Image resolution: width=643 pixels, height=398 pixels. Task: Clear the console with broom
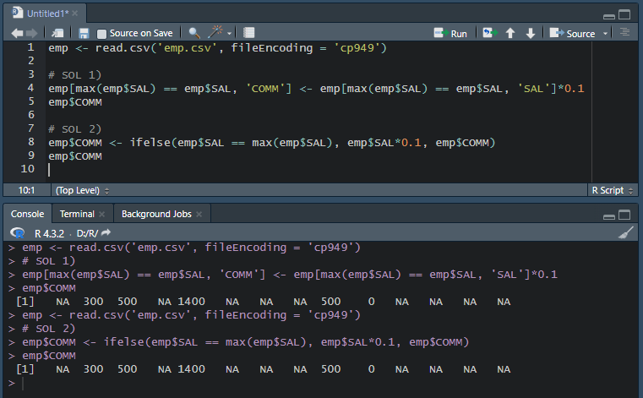point(626,232)
